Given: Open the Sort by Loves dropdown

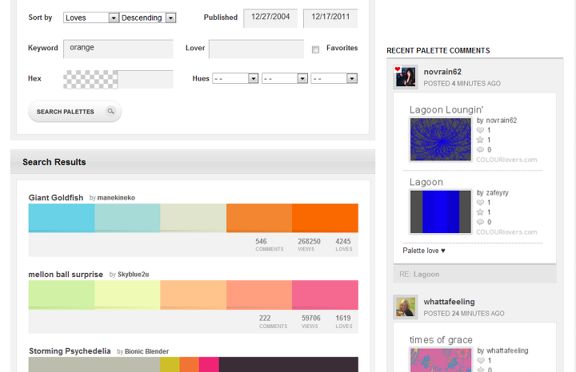Looking at the screenshot, I should 91,18.
